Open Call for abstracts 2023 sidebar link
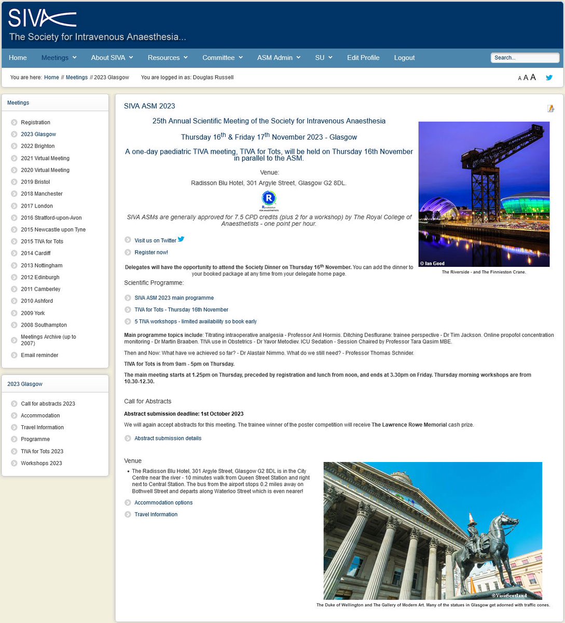The image size is (565, 623). [48, 404]
